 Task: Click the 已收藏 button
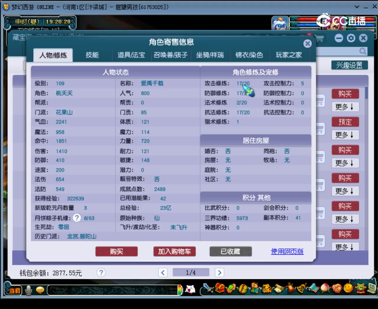231,251
